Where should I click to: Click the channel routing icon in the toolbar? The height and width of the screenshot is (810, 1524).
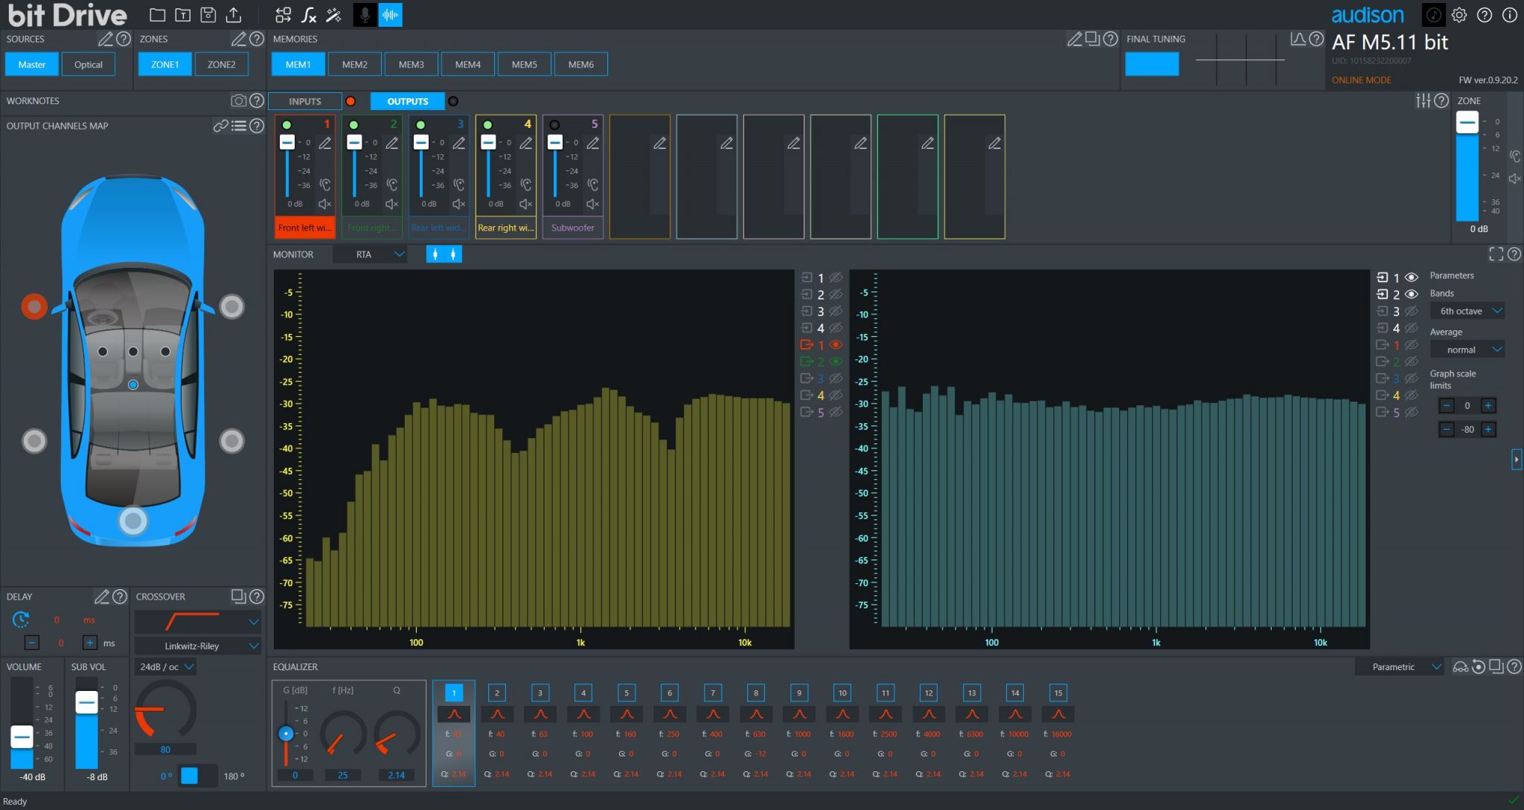tap(283, 14)
